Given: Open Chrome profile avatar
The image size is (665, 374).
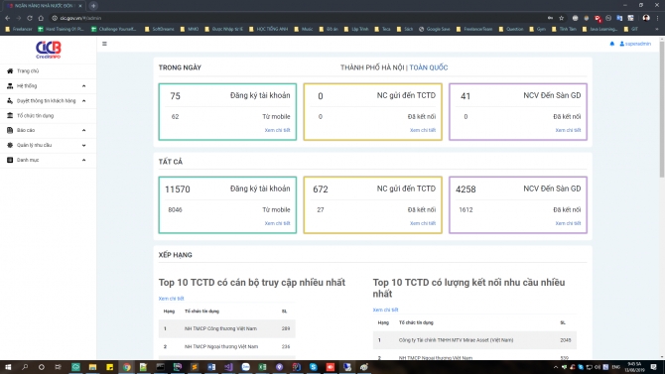Looking at the screenshot, I should [x=646, y=18].
